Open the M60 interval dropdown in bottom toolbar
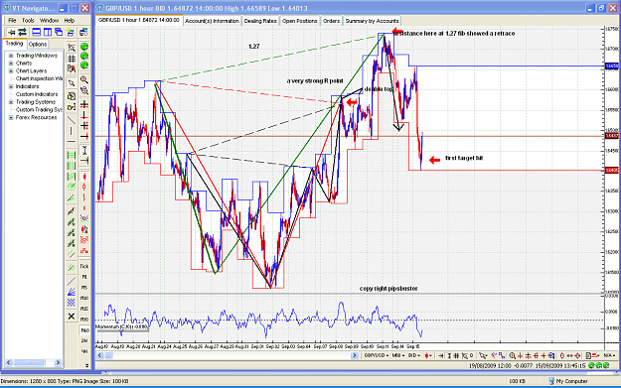This screenshot has height=388, width=621. click(x=397, y=355)
